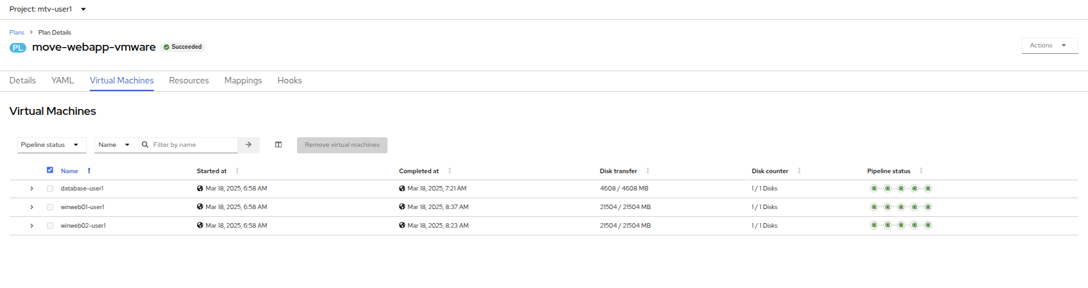Expand the database-user1 row
The height and width of the screenshot is (288, 1088).
pos(31,189)
